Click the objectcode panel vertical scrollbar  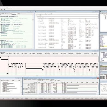pos(21,87)
